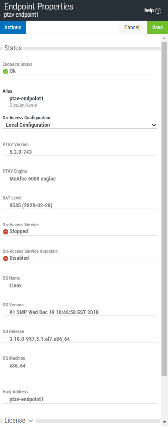This screenshot has width=168, height=427.
Task: Cancel the endpoint property changes
Action: point(132,28)
